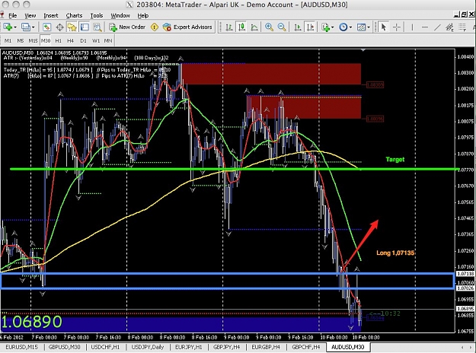Open the Help menu
Image resolution: width=476 pixels, height=353 pixels.
pos(142,15)
